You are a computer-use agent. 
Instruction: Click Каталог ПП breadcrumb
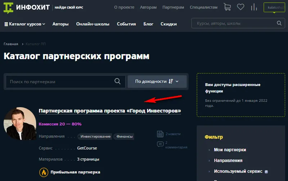pyautogui.click(x=36, y=44)
